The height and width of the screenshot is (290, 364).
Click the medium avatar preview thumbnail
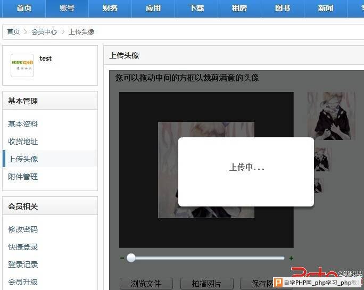322,160
